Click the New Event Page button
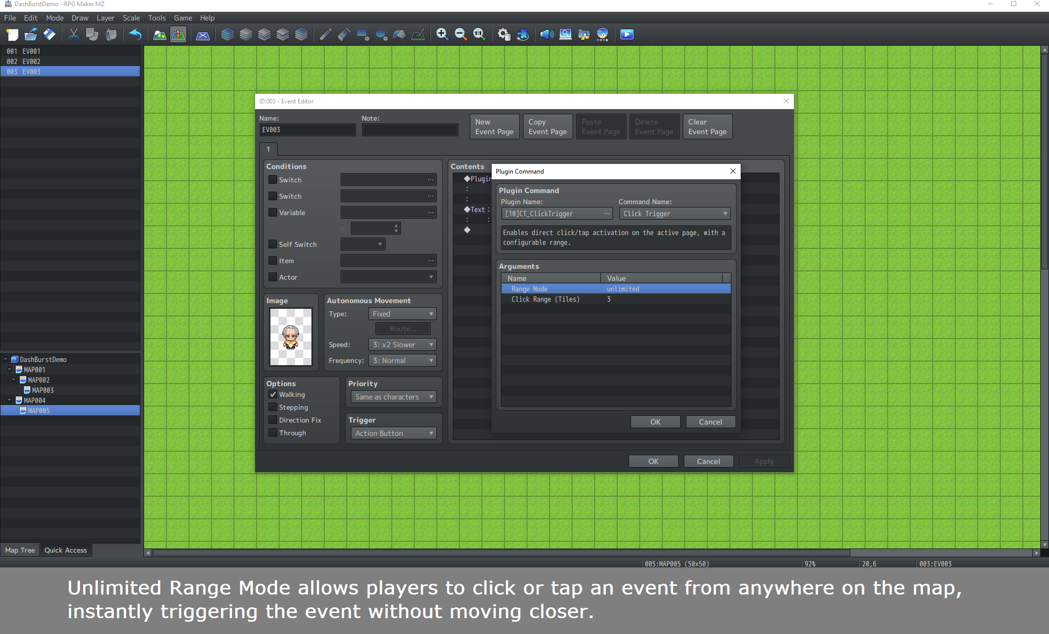Screen dimensions: 1049x634 495,126
